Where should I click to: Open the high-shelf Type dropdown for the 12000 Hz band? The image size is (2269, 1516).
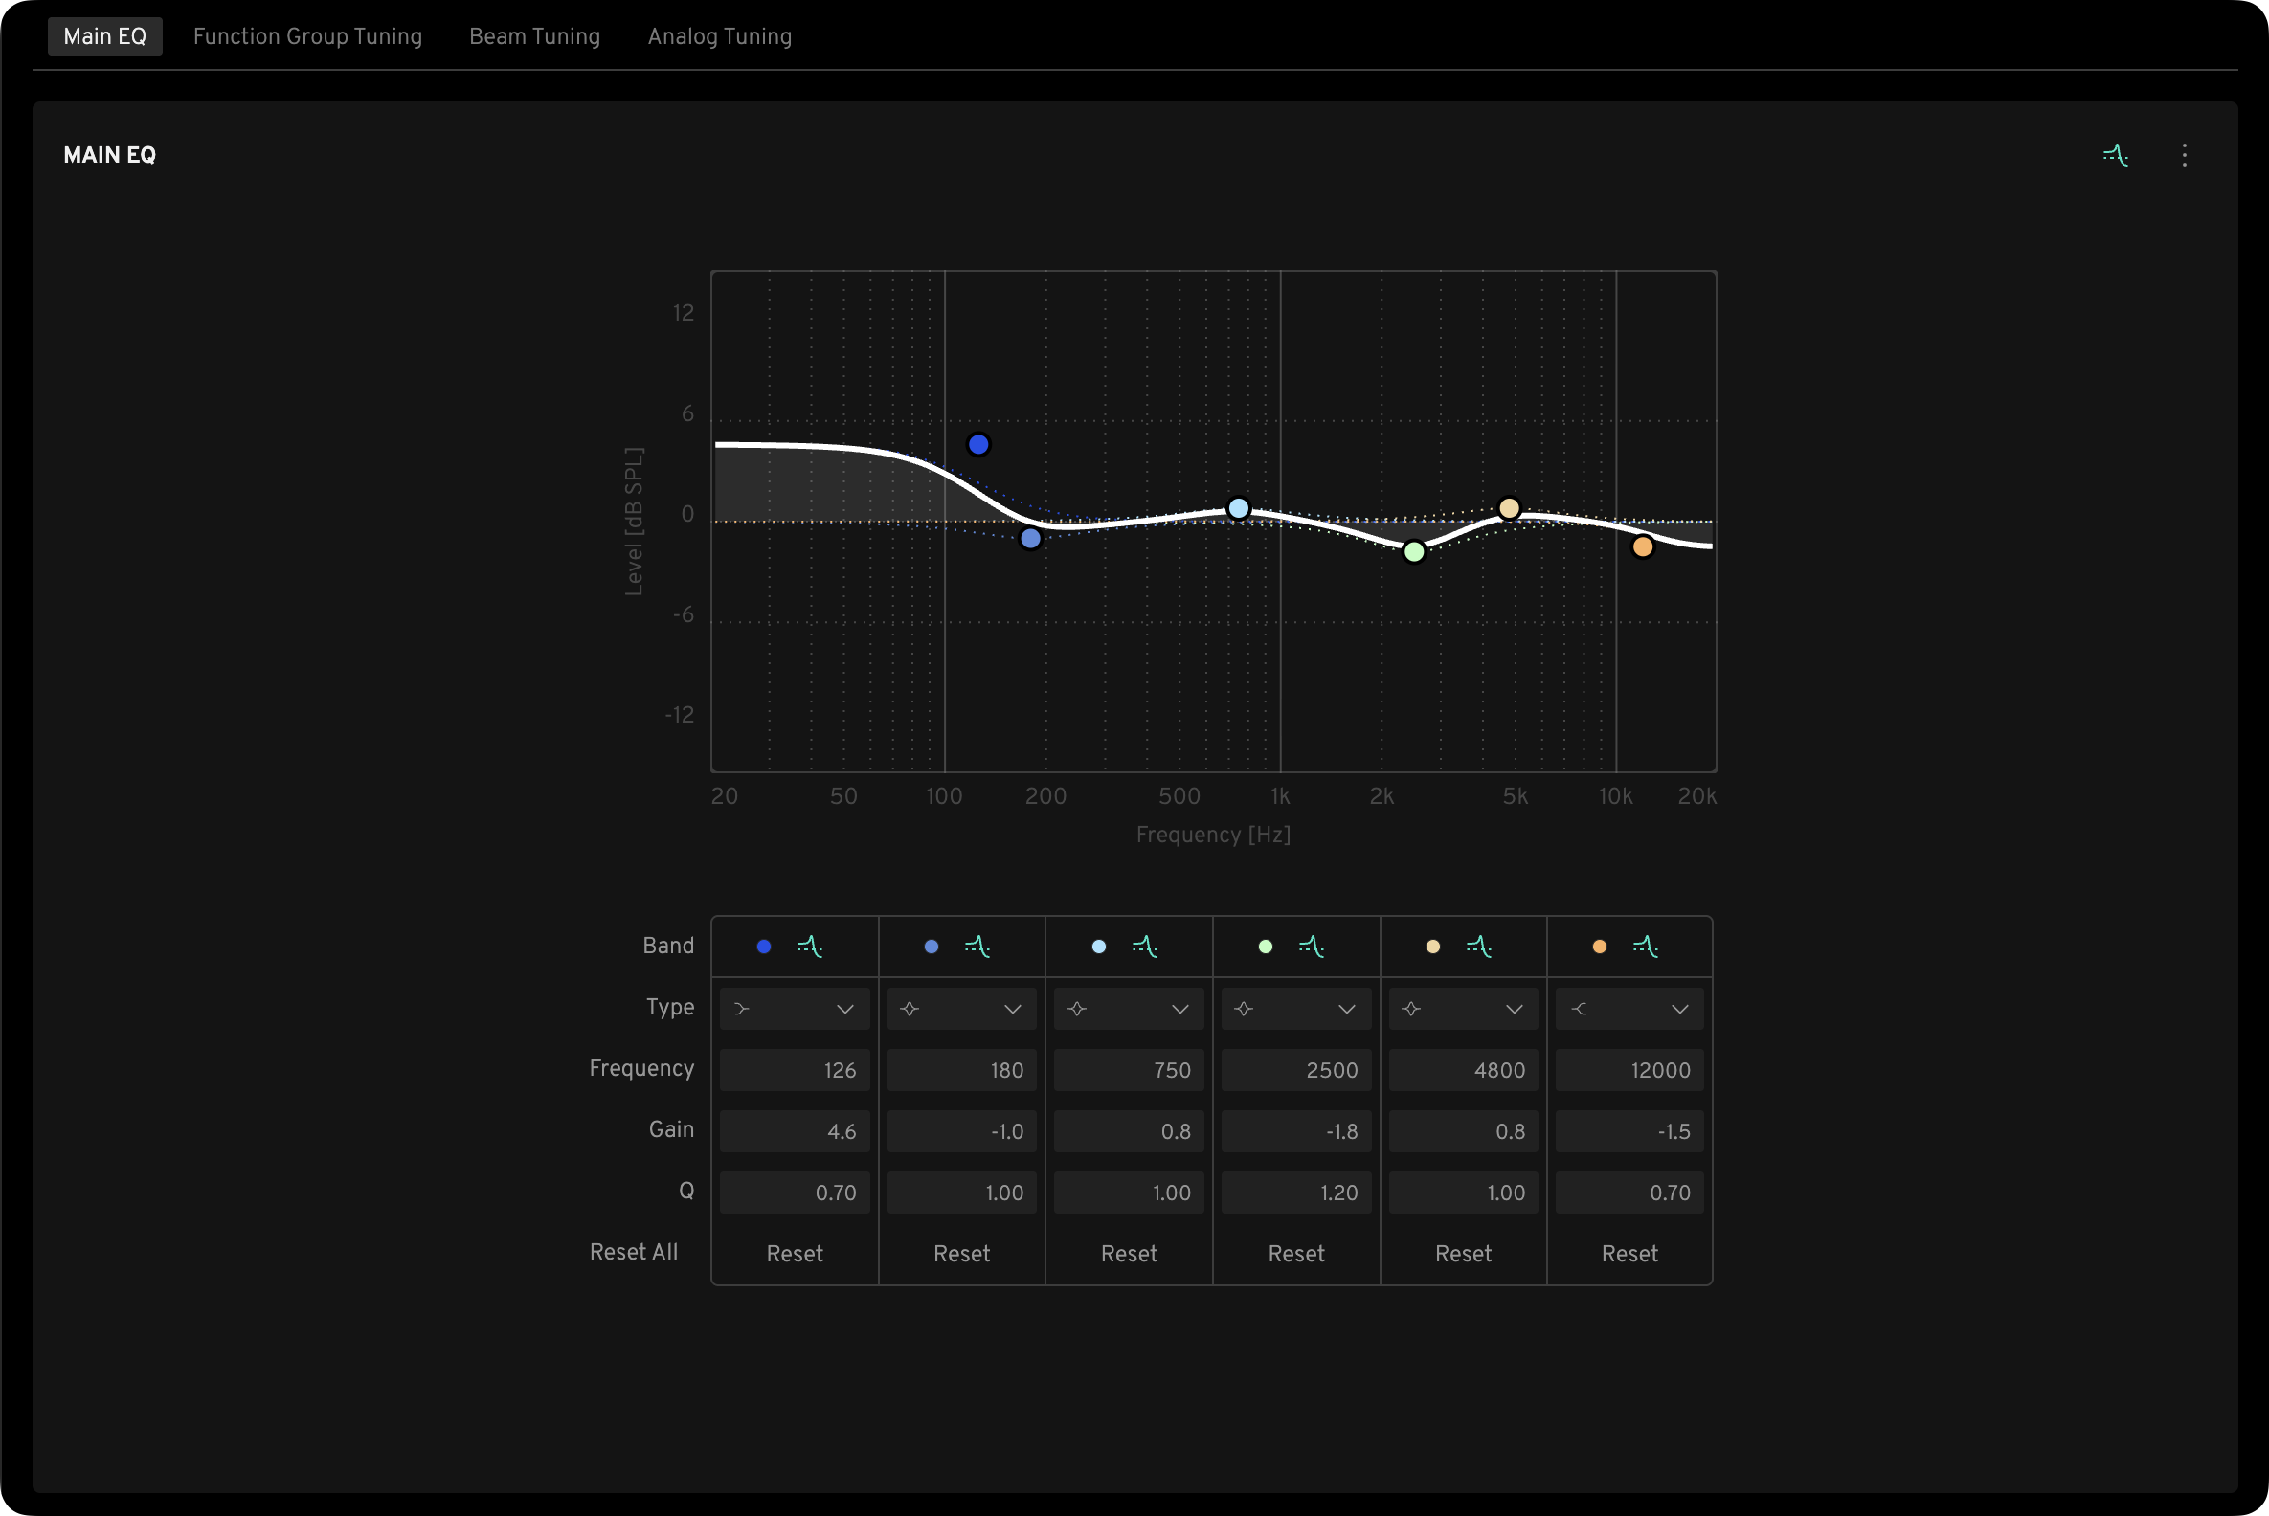1629,1009
